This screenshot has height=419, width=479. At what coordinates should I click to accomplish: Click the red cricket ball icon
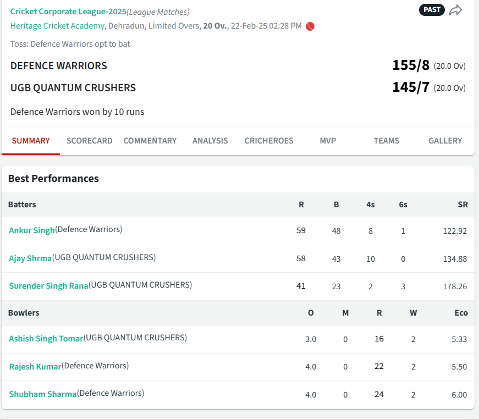click(x=310, y=26)
